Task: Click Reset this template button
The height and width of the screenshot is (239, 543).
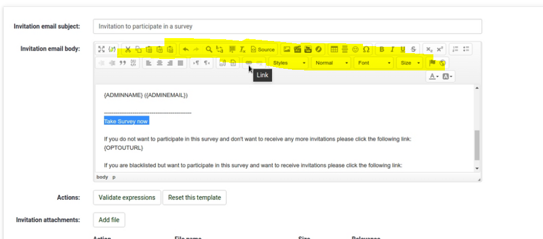Action: [x=194, y=197]
